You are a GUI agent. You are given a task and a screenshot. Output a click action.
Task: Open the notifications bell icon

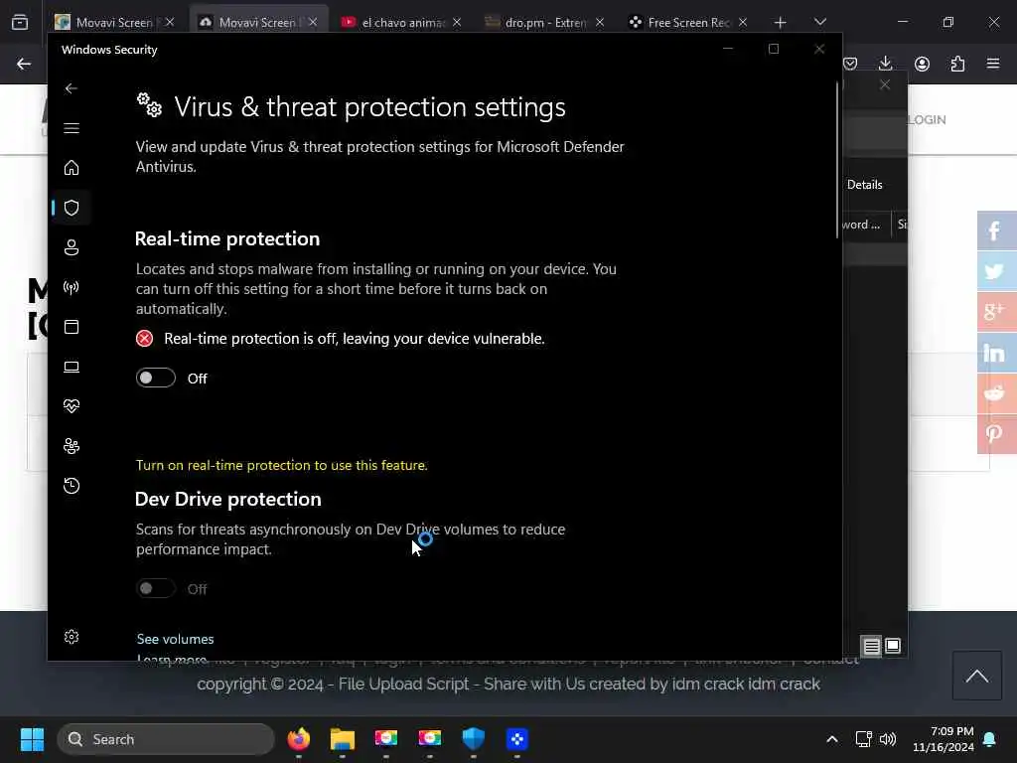click(990, 739)
